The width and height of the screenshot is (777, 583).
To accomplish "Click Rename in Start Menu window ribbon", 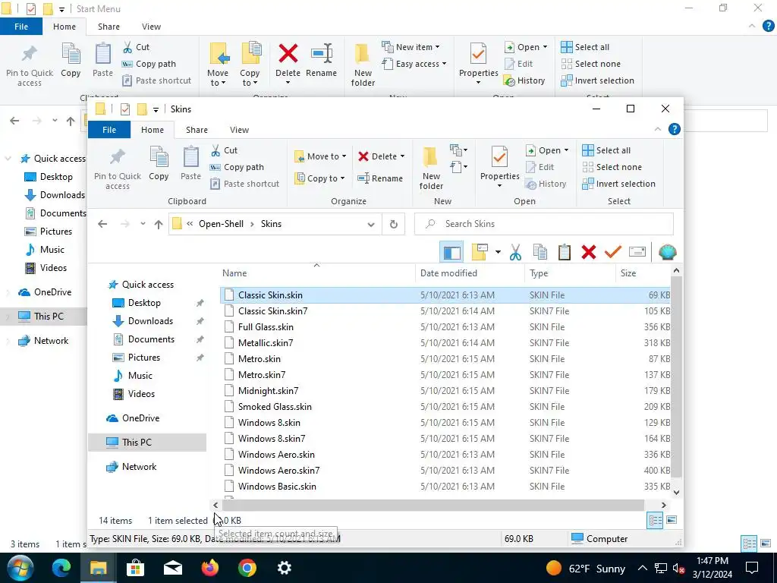I will click(321, 59).
